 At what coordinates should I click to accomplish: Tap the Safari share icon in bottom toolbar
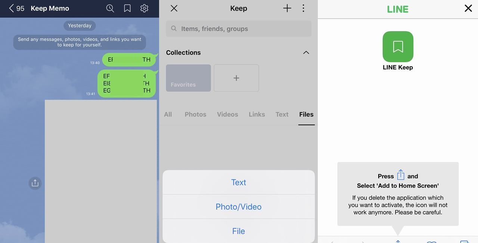click(397, 241)
